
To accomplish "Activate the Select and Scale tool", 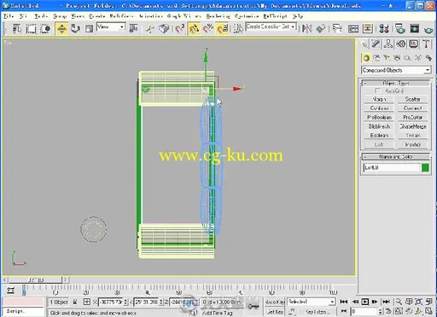I will [89, 29].
